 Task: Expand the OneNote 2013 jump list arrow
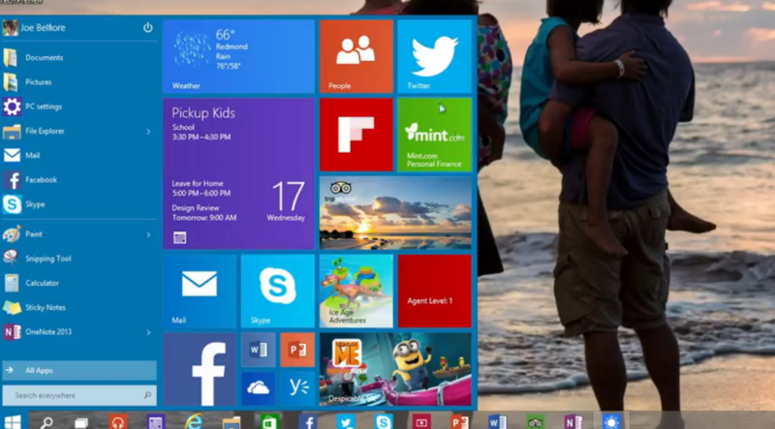point(148,332)
